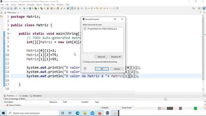
Task: Click the Next Annotation toolbar icon
Action: point(86,8)
